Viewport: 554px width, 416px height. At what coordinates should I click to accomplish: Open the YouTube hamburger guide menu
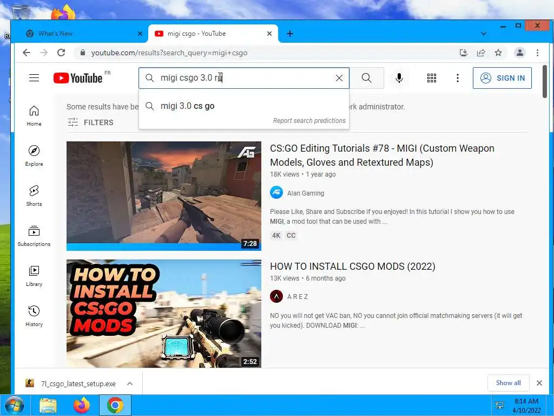[34, 78]
